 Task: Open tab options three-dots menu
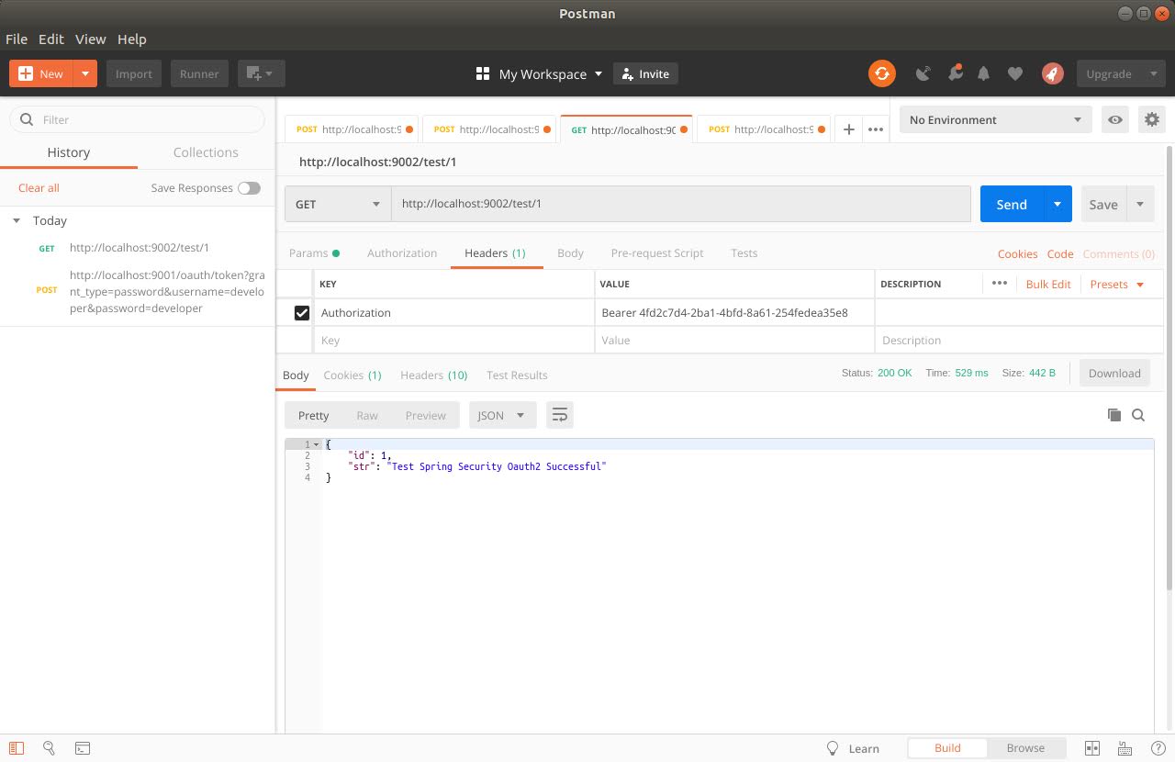876,129
